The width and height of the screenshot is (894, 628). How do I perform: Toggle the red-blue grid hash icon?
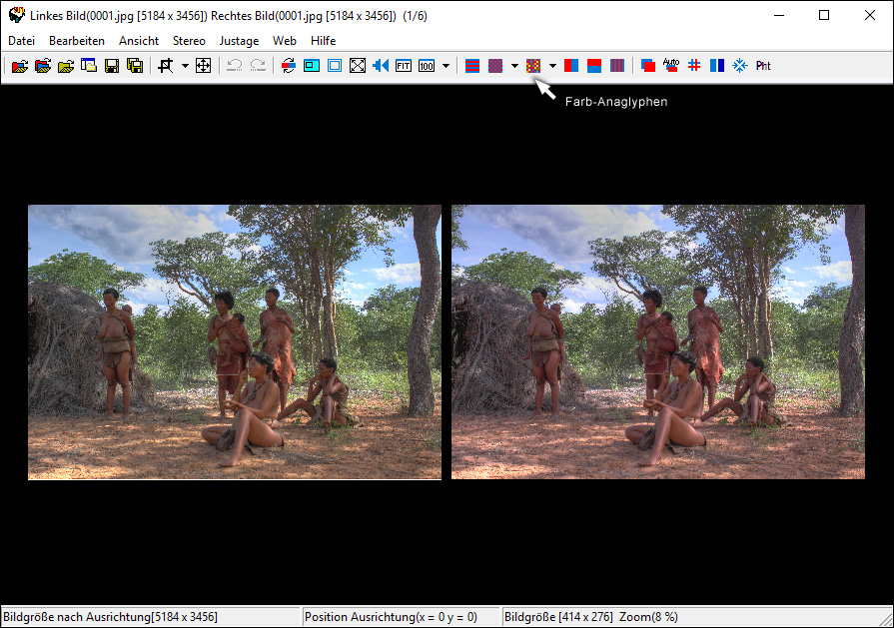click(x=694, y=66)
